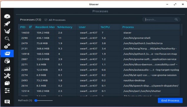Select the stacer process row
Viewport: 187px width, 107px height.
pos(99,33)
